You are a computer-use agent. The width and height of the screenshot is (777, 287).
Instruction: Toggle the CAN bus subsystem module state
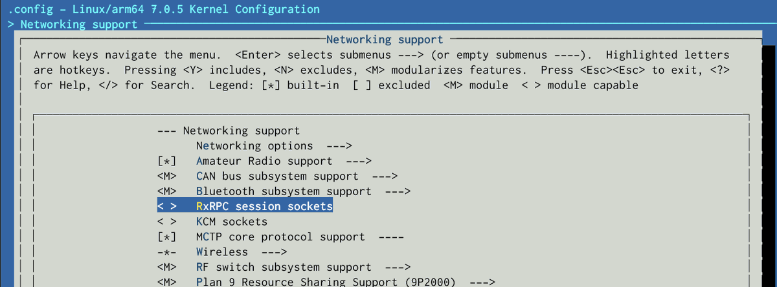tap(167, 176)
